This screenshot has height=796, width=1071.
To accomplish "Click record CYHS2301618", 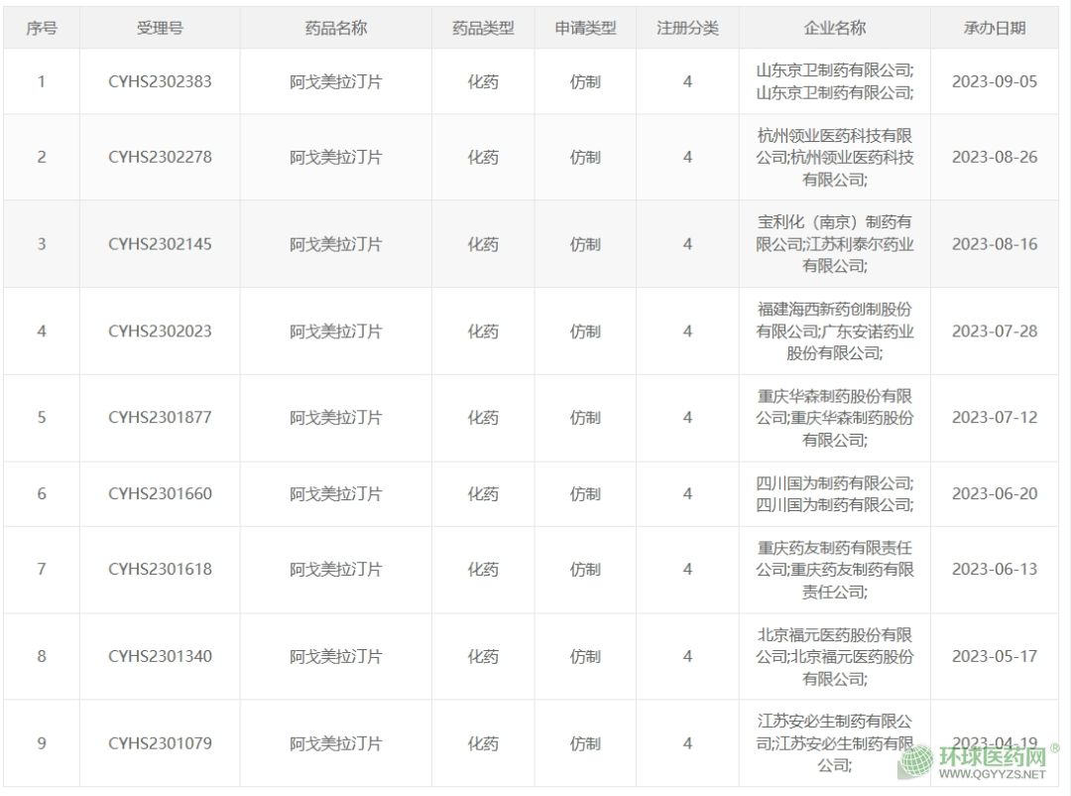I will tap(160, 569).
